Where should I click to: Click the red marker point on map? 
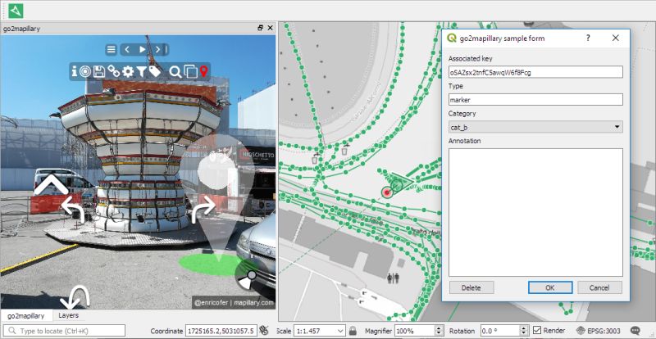point(386,192)
